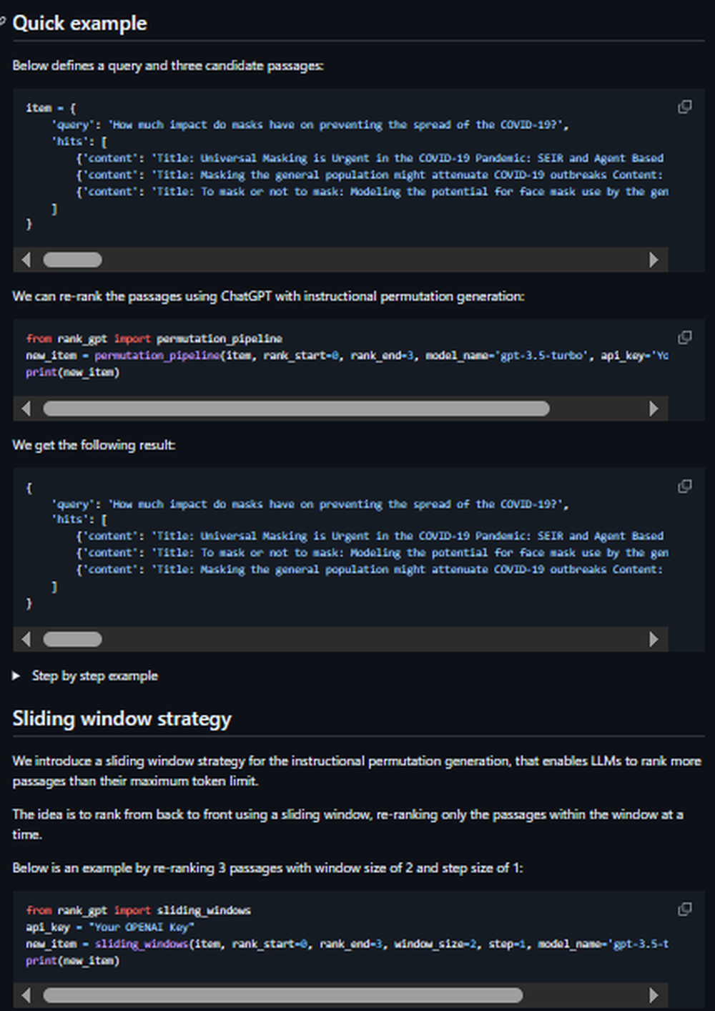
Task: Click the scrollbar thumb under the sliding_windows block
Action: (284, 994)
